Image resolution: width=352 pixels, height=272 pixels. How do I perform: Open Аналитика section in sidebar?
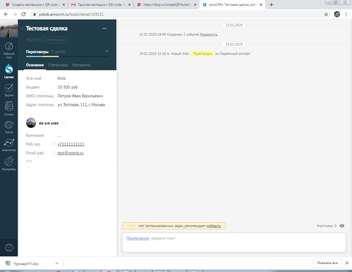coord(8,145)
